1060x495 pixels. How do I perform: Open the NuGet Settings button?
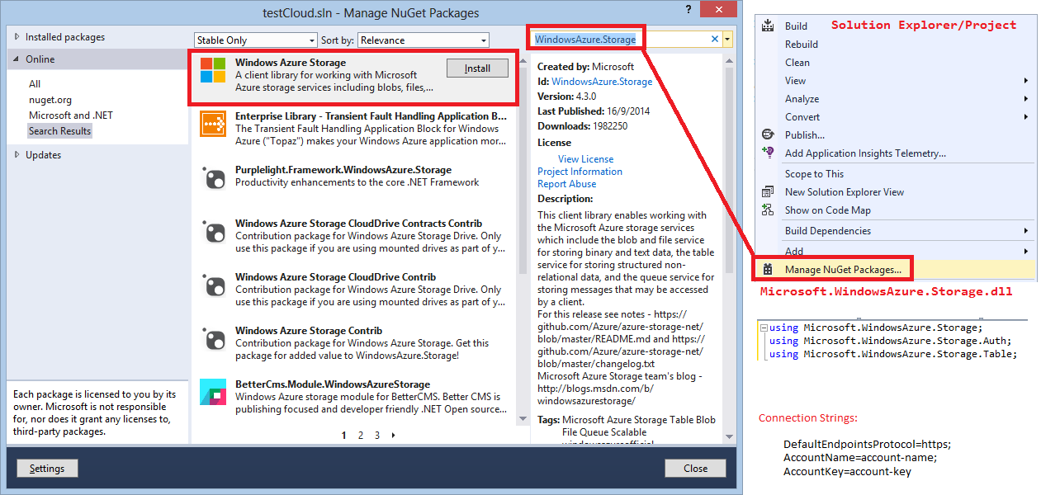(47, 468)
